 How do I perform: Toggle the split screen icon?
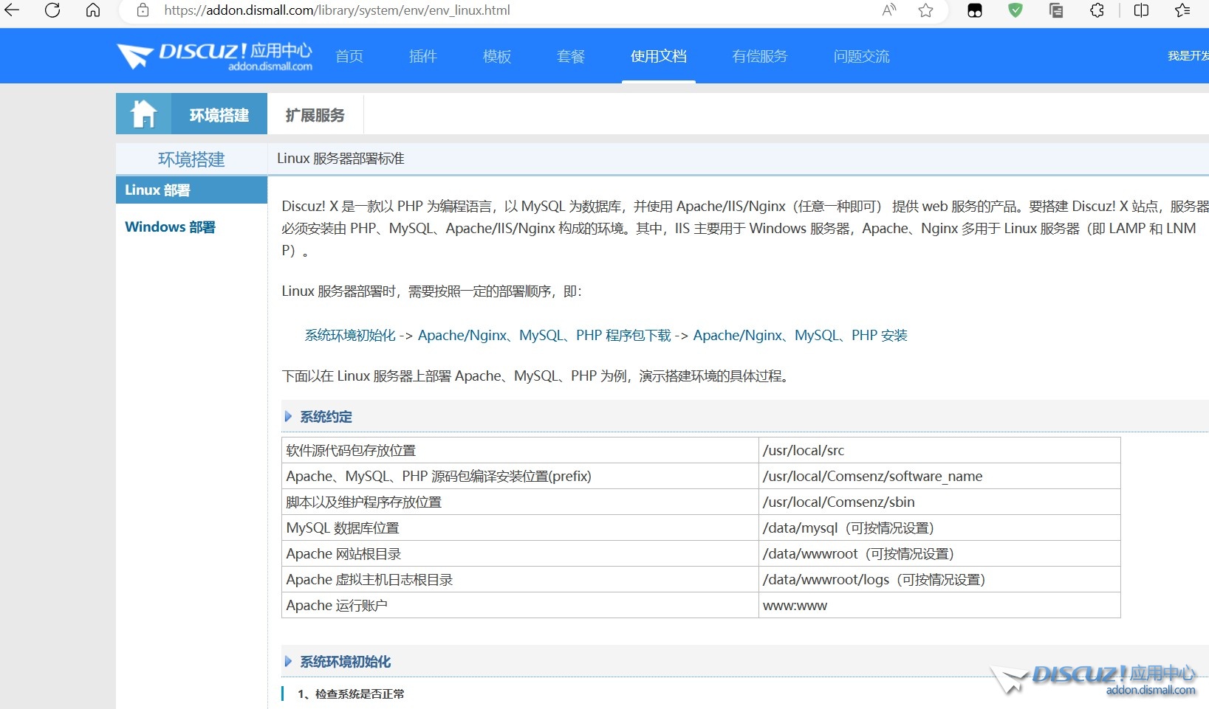click(1141, 10)
